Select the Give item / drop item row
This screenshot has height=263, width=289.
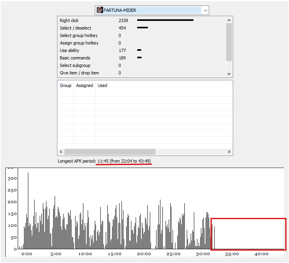(142, 73)
